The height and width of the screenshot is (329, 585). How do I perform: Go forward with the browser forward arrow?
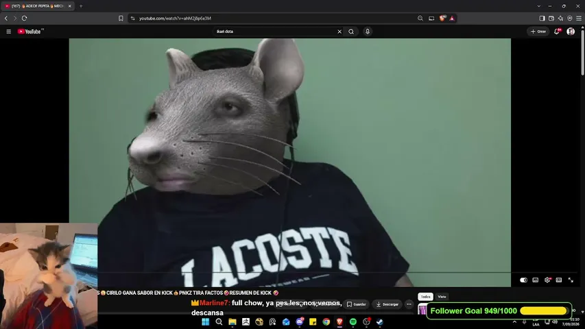(x=15, y=19)
